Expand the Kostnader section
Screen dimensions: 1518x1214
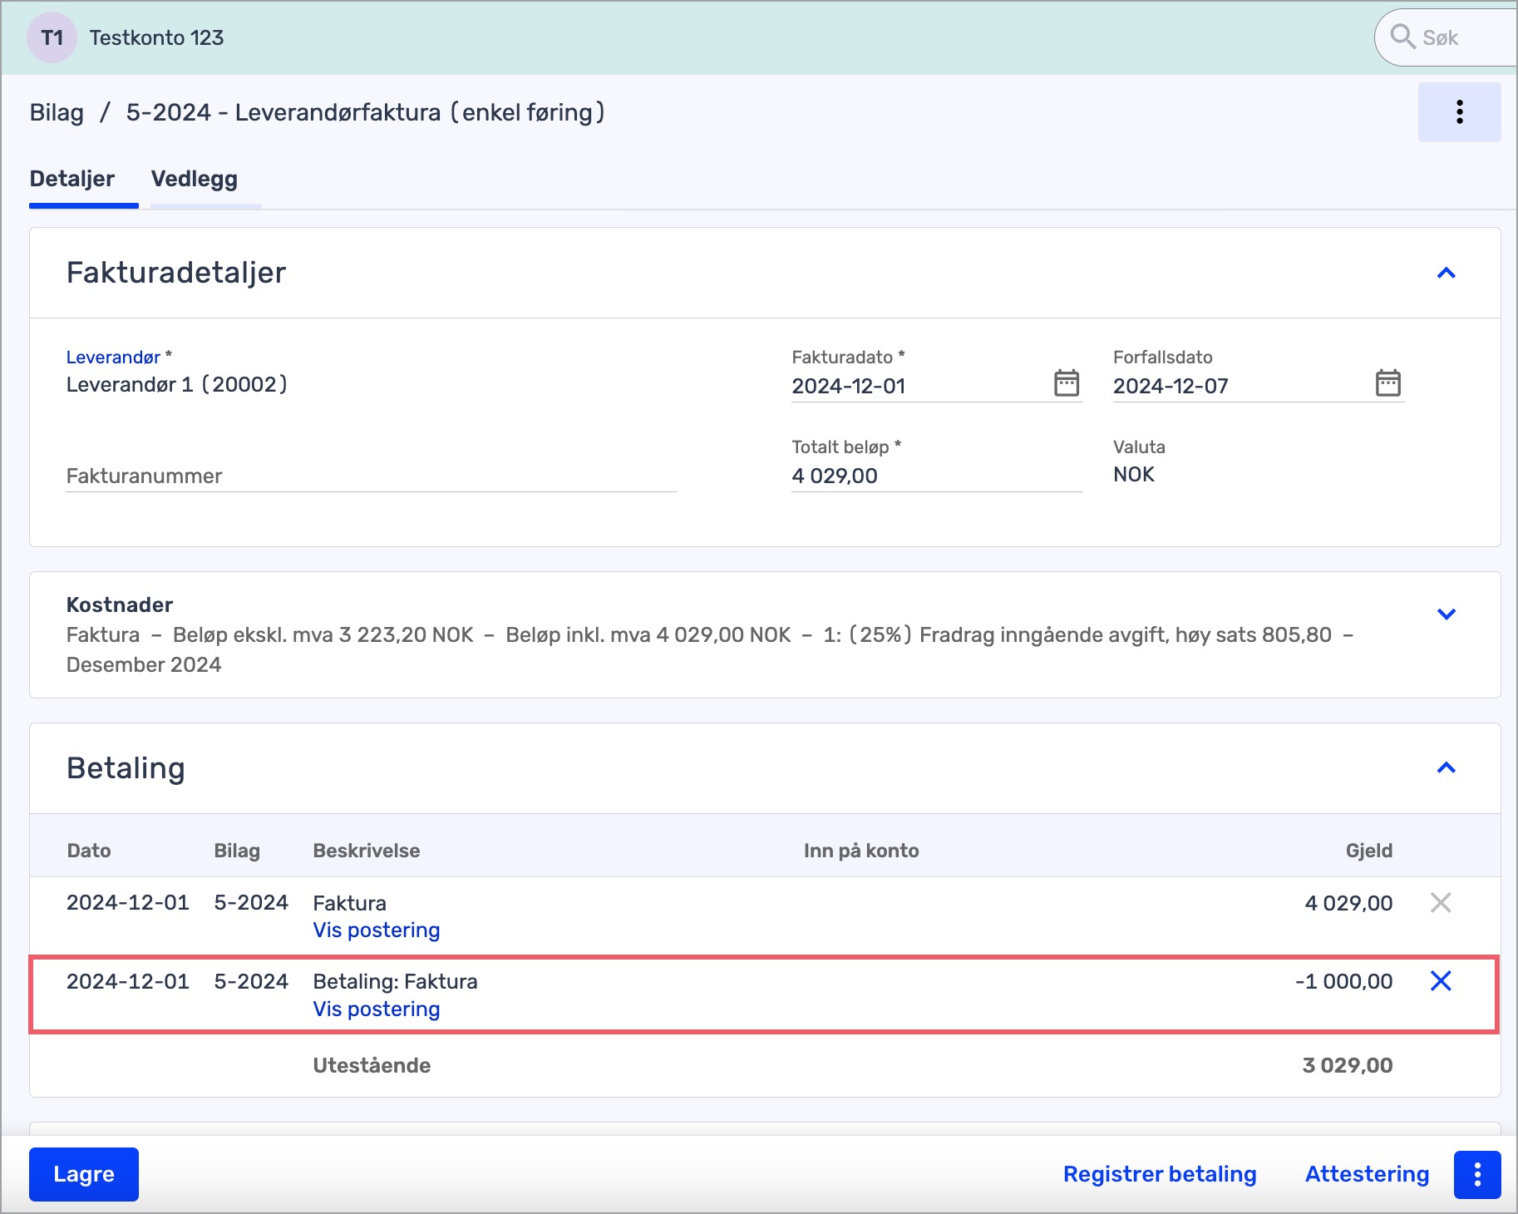coord(1447,614)
